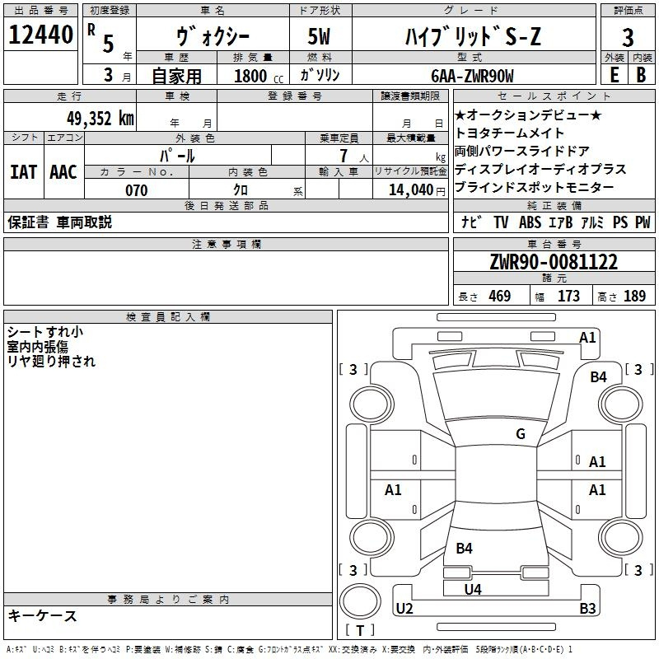
Task: Select the B3 marker at rear right corner
Action: pyautogui.click(x=587, y=609)
